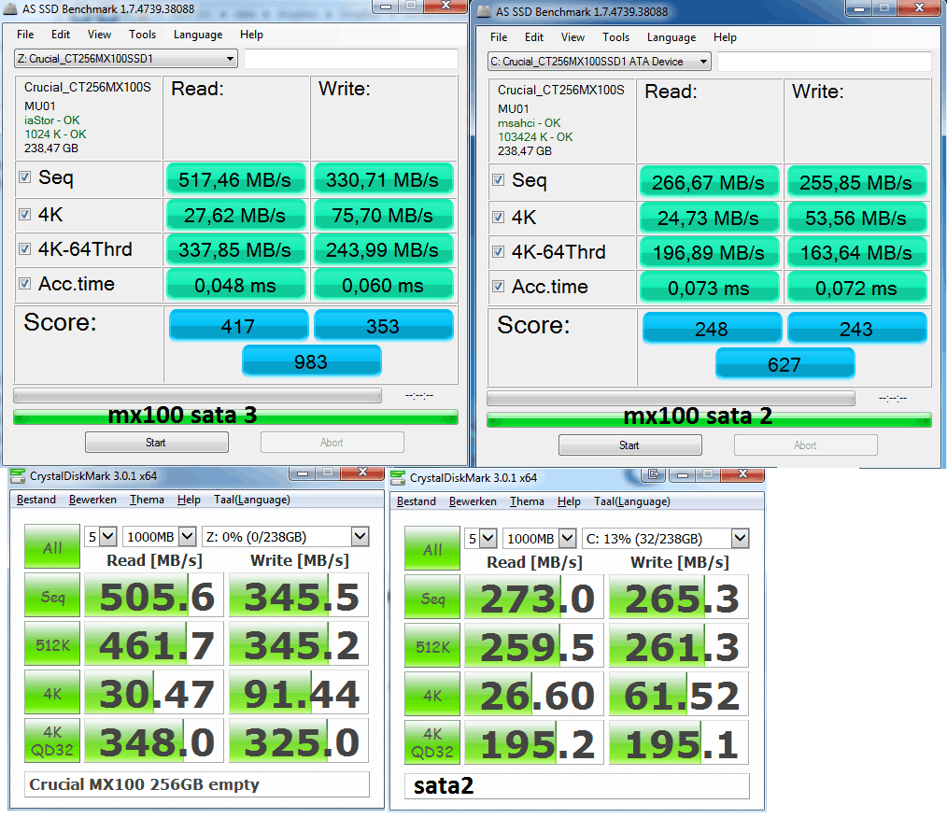The image size is (947, 818).
Task: Click read score 417
Action: 238,326
